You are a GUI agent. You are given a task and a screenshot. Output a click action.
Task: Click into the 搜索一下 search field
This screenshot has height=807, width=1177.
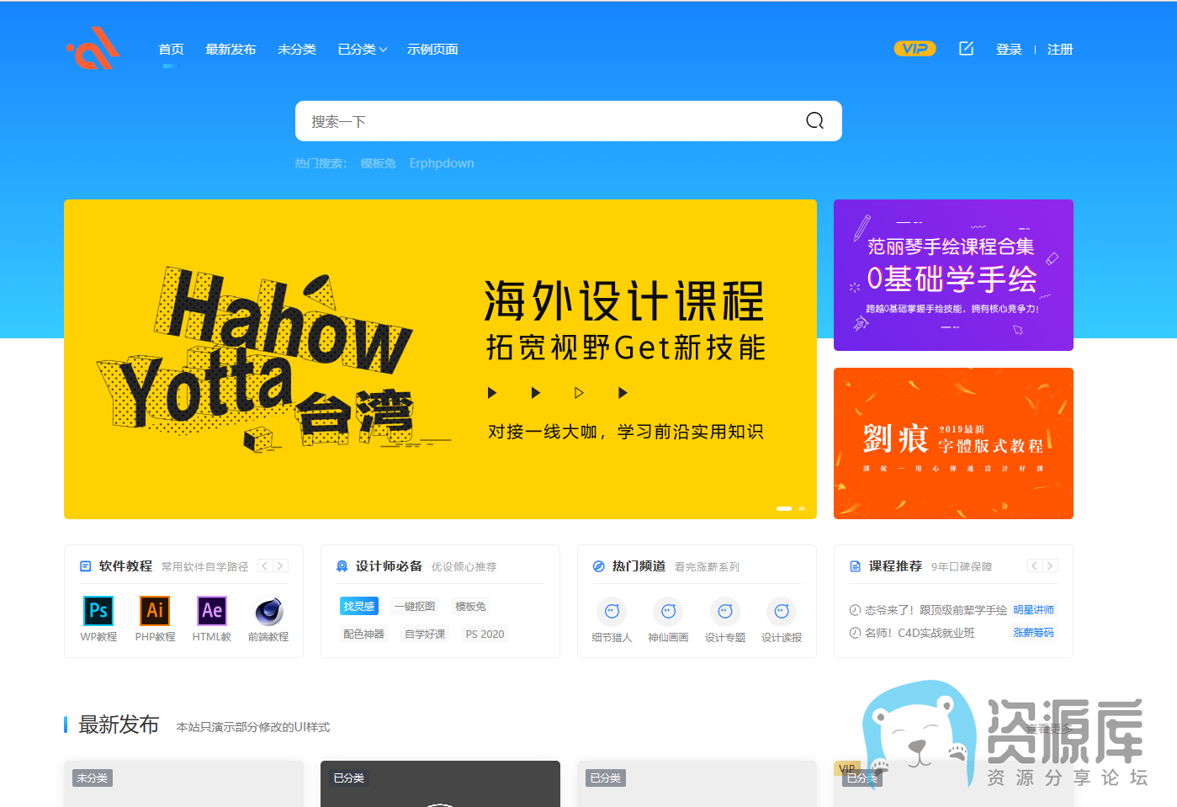coord(547,121)
